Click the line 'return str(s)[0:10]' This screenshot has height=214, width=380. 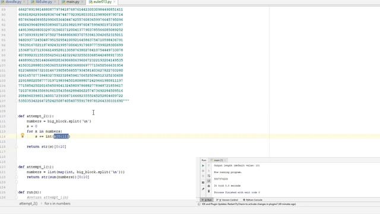click(46, 147)
